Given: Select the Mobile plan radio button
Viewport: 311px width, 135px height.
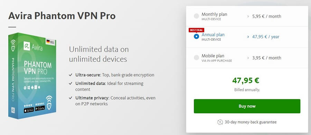Looking at the screenshot, I should tap(196, 58).
